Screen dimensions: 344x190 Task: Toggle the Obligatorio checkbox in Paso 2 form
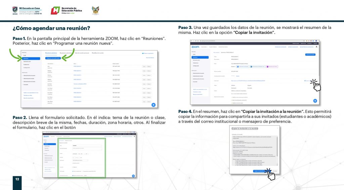[x=73, y=167]
